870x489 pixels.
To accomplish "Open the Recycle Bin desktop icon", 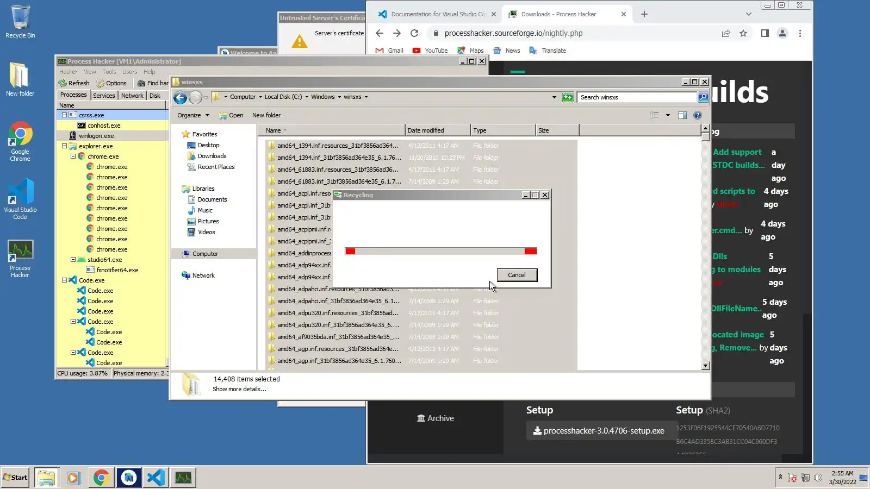I will pos(20,22).
